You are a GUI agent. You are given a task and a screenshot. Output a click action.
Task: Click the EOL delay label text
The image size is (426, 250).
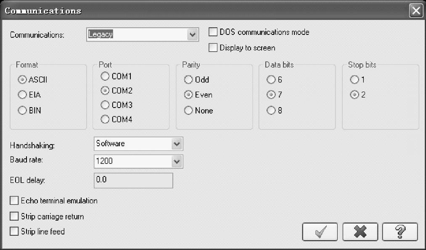pos(27,180)
